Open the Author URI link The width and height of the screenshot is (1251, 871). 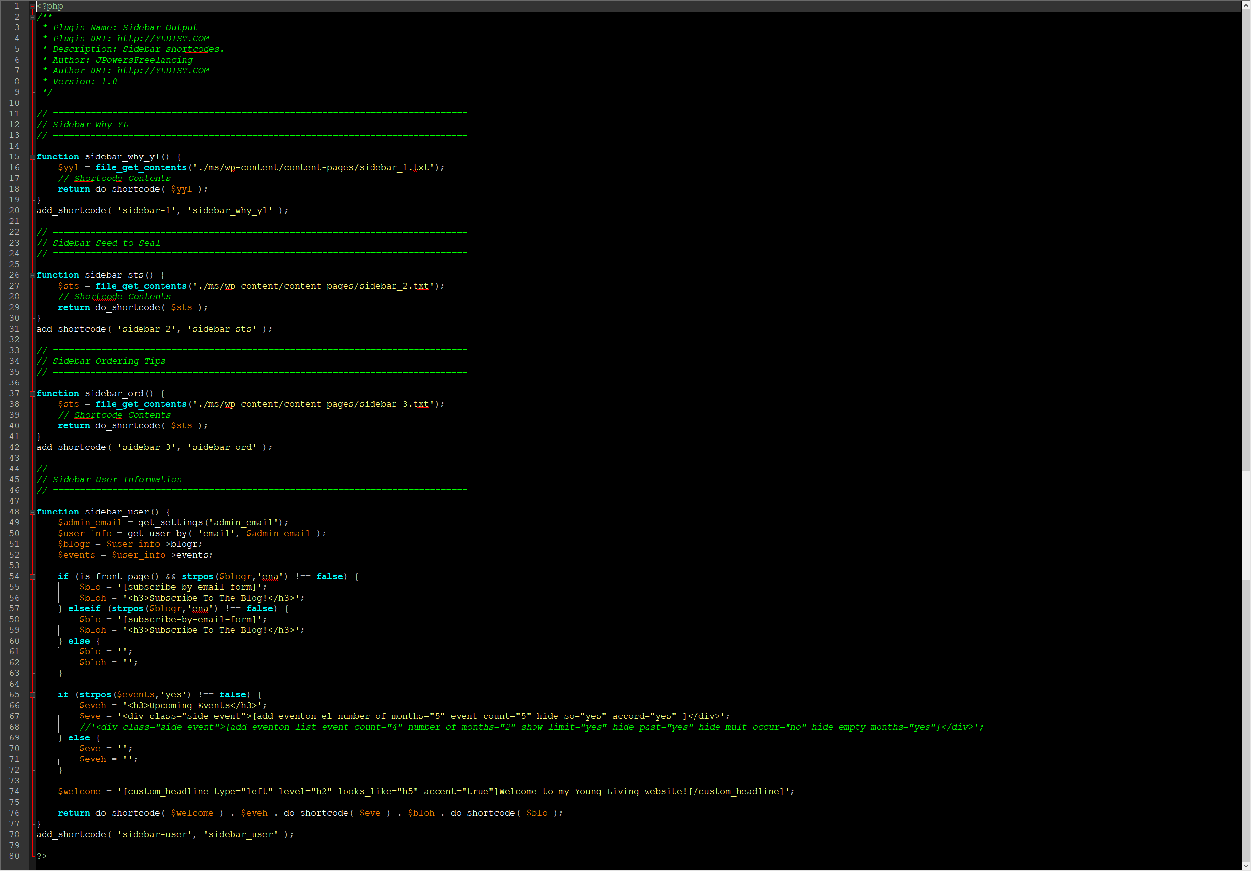tap(163, 71)
